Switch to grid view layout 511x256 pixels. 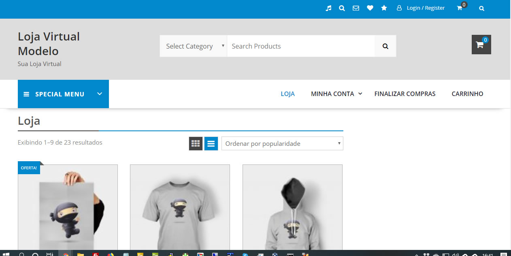(196, 143)
